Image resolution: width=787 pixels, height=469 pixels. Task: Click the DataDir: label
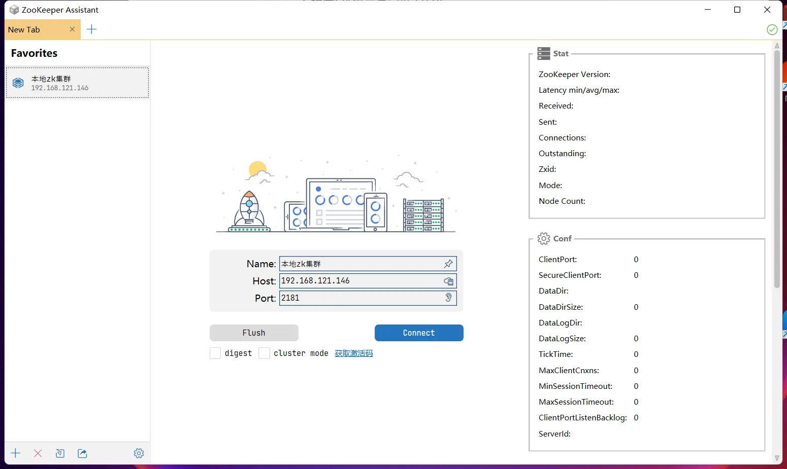(x=553, y=291)
